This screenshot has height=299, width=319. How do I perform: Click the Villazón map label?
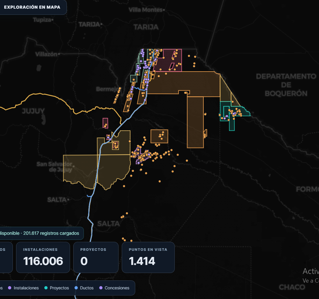(x=46, y=54)
